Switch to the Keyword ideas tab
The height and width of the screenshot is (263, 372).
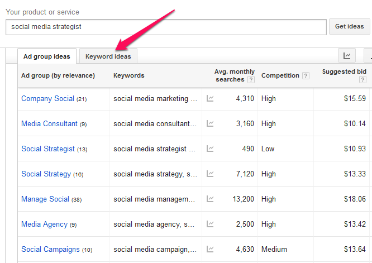point(108,56)
